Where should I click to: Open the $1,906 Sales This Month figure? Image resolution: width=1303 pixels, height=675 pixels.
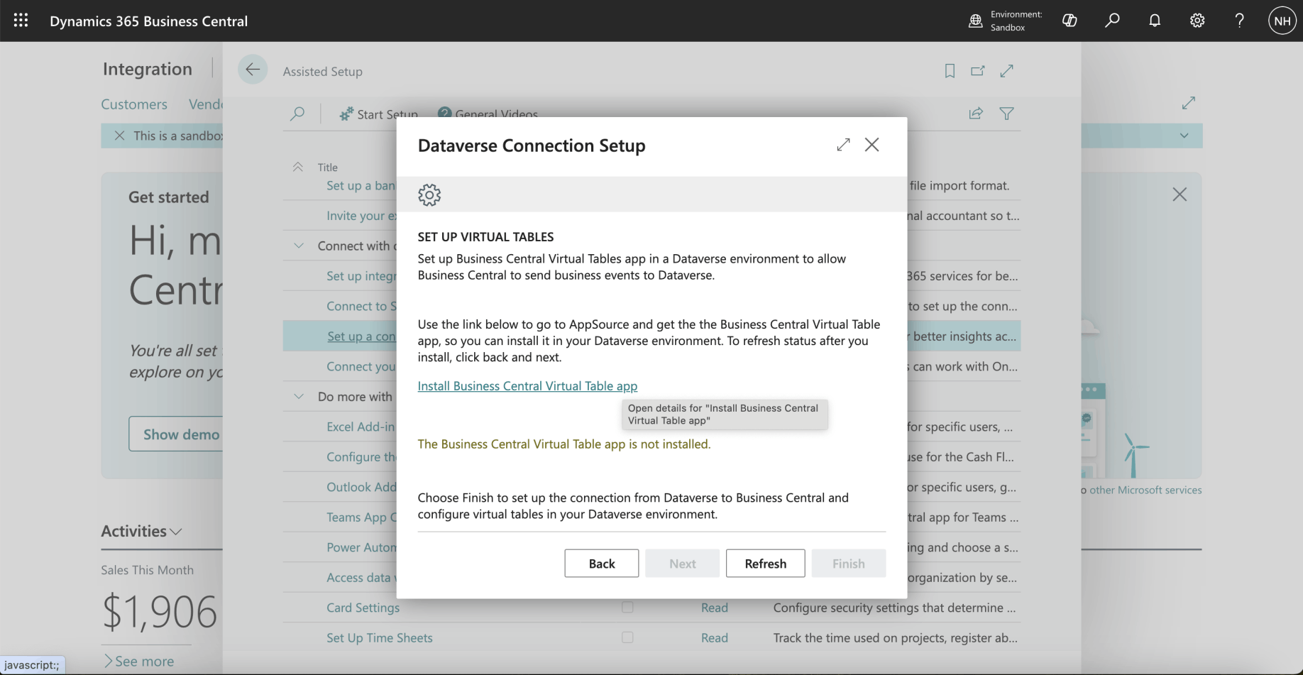(160, 612)
